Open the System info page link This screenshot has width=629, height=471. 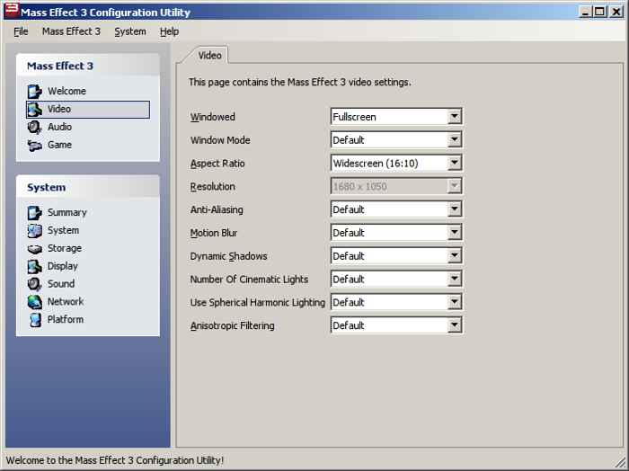(x=64, y=231)
